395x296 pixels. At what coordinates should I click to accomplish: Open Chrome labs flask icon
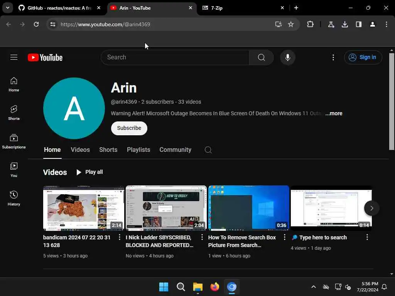point(331,24)
